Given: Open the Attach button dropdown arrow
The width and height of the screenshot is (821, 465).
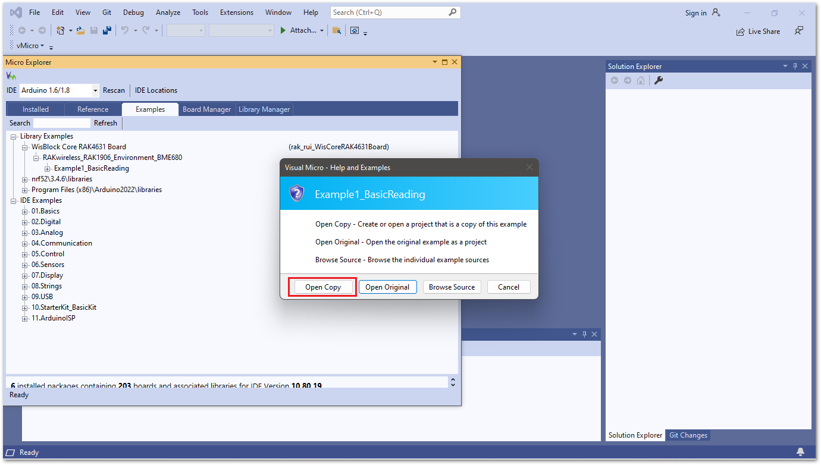Looking at the screenshot, I should pos(322,30).
